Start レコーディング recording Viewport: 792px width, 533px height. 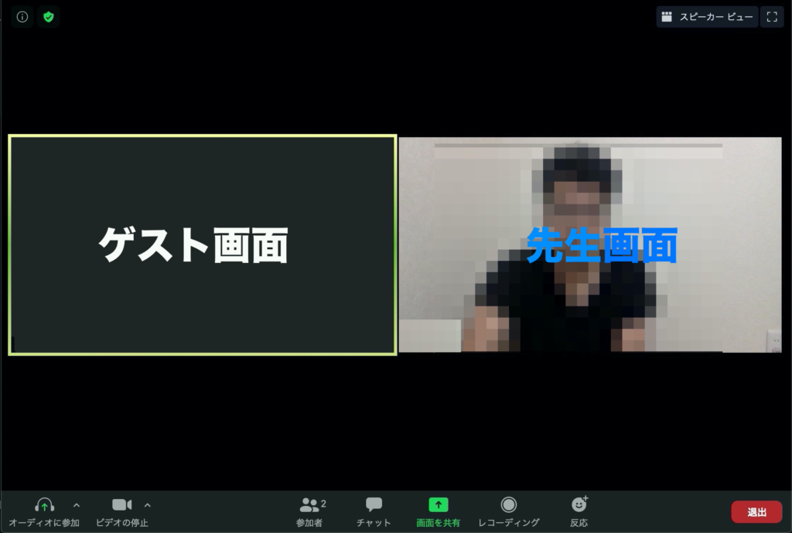click(509, 511)
